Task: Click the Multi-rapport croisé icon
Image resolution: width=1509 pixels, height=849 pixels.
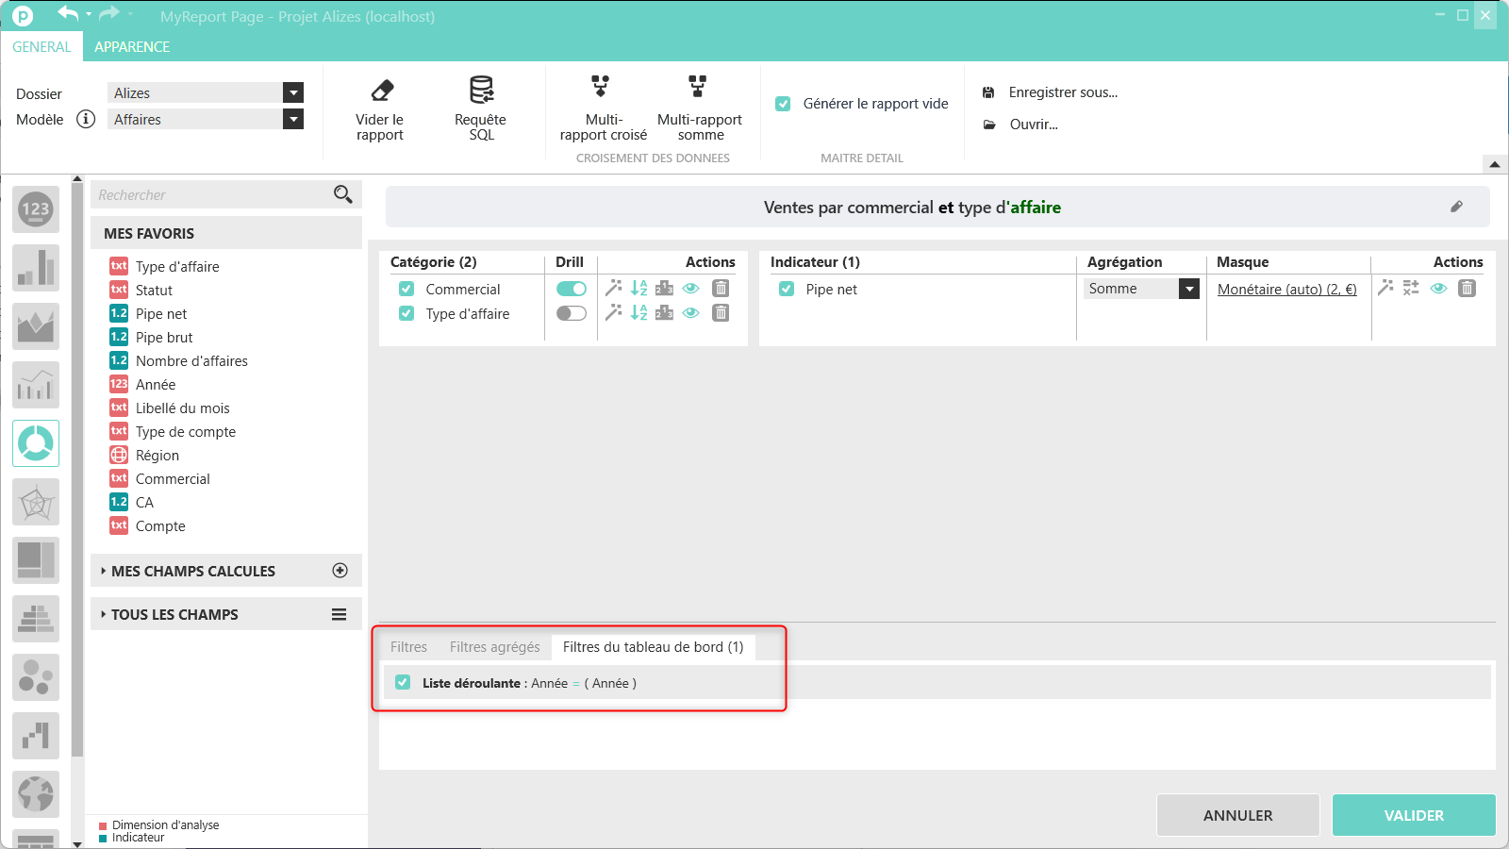Action: 601,88
